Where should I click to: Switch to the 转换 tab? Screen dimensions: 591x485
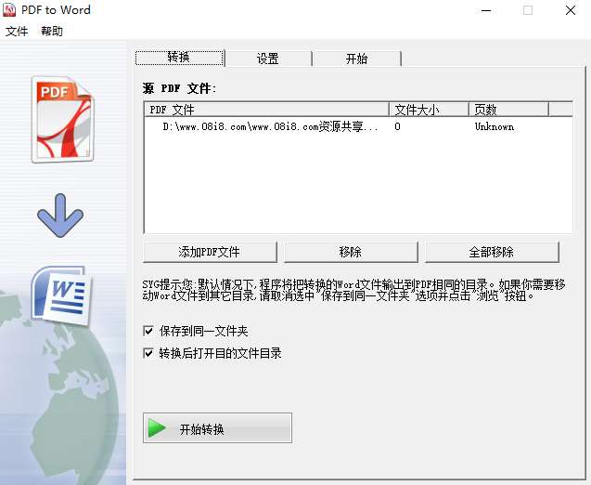pos(179,58)
